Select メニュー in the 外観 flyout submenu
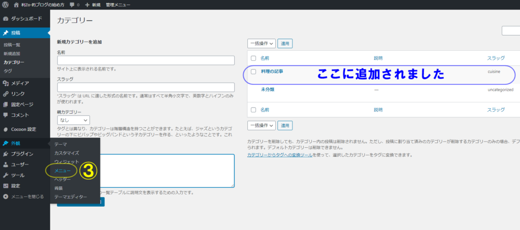 (62, 171)
